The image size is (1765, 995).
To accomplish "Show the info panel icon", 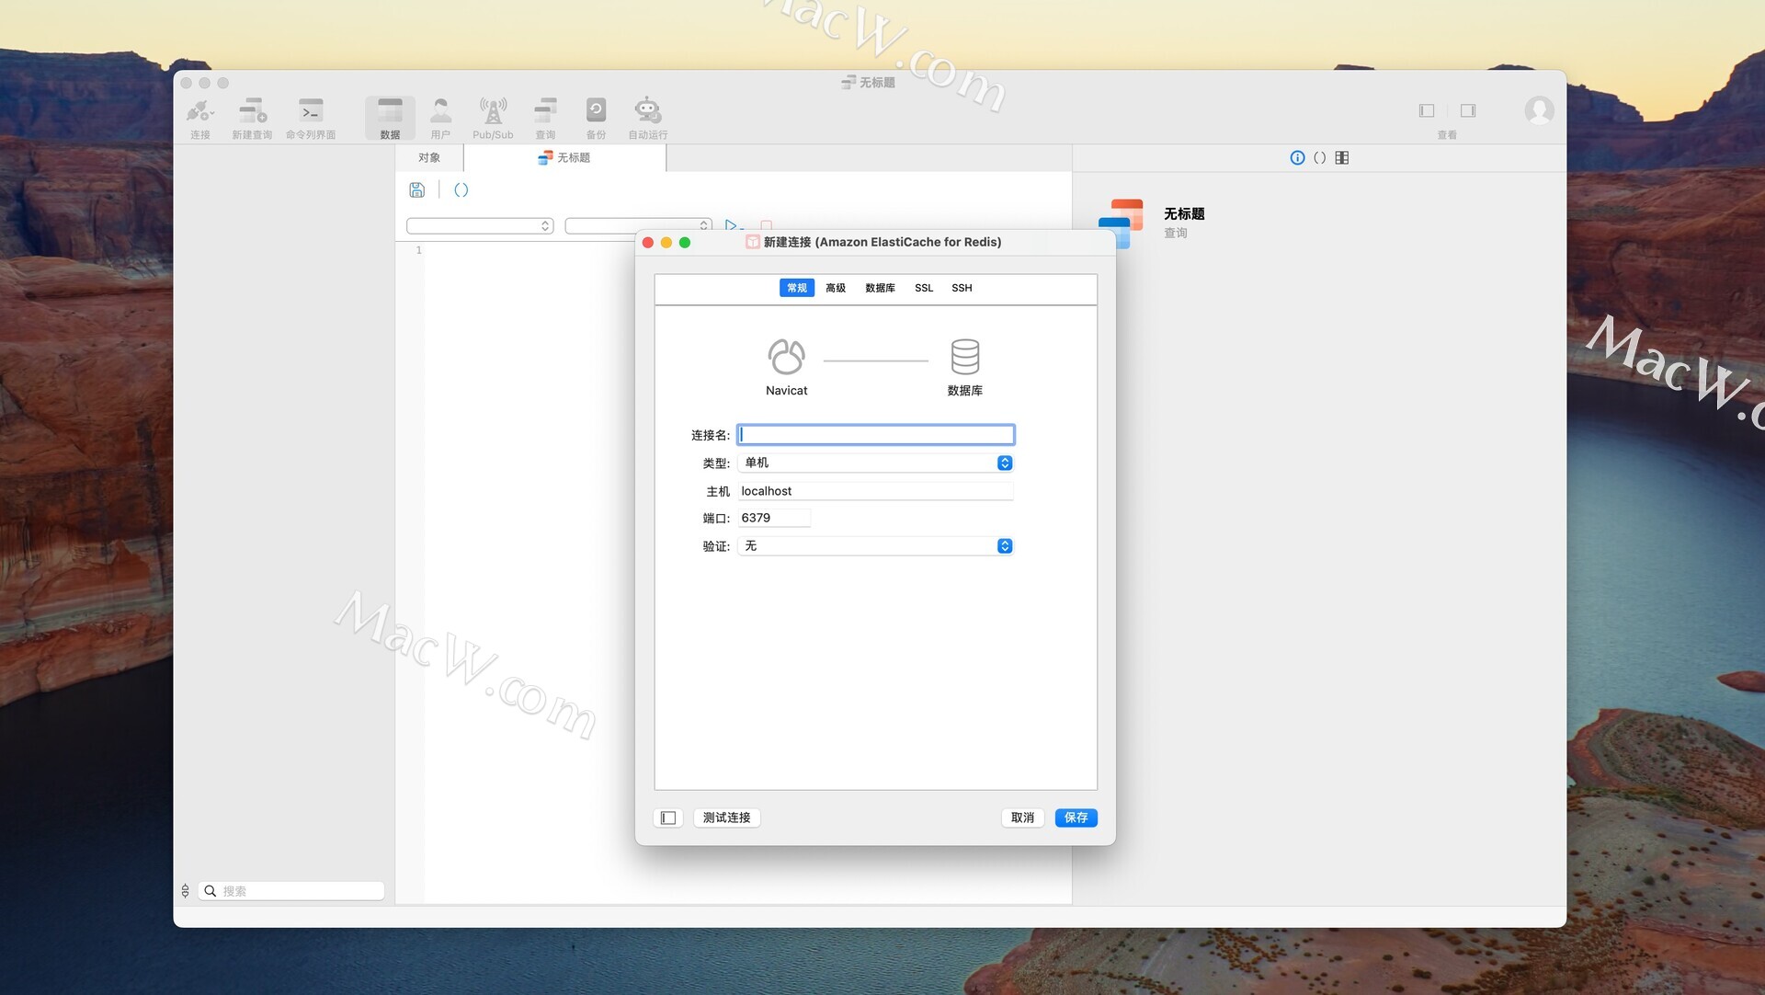I will click(1297, 157).
